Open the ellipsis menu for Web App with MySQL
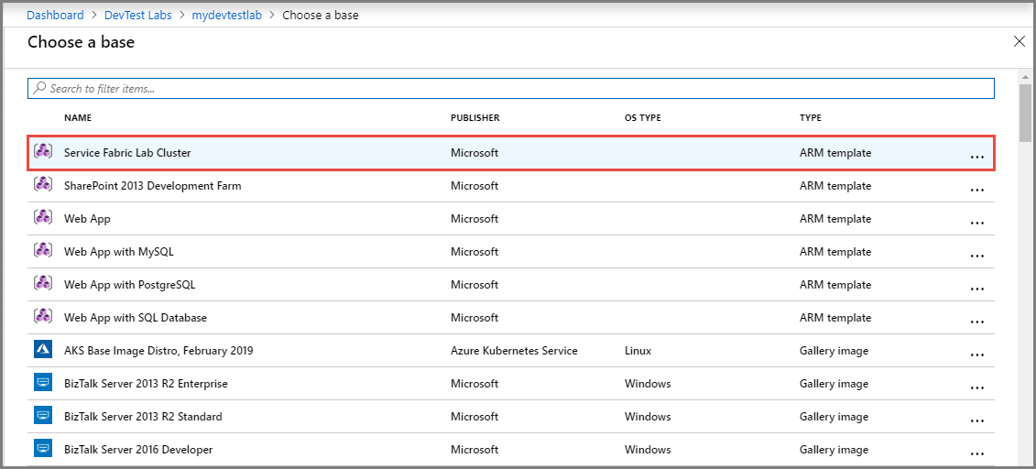 976,256
